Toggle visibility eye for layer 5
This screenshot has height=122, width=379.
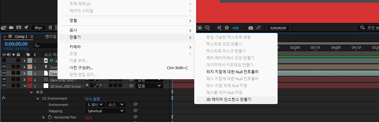tap(4, 85)
